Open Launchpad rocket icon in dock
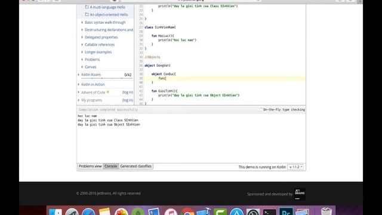The height and width of the screenshot is (215, 382). [72, 212]
